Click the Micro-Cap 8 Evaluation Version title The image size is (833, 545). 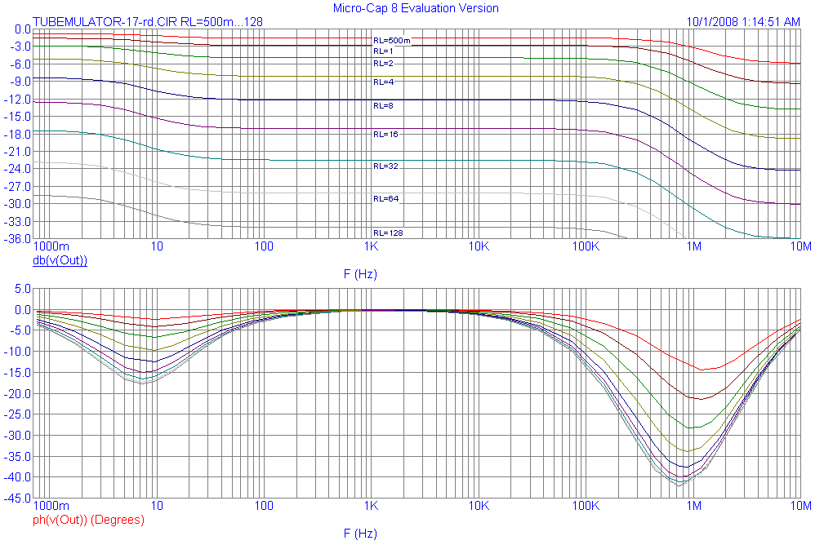pos(416,8)
